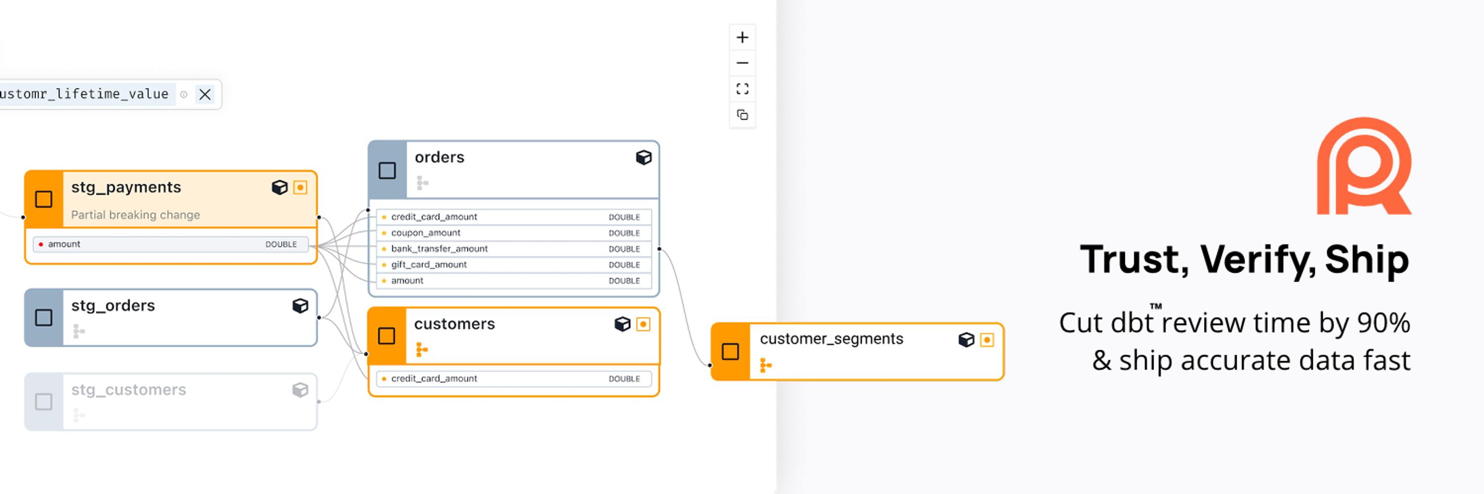Zoom out the lineage graph
Screen dimensions: 1484x494
(x=742, y=63)
